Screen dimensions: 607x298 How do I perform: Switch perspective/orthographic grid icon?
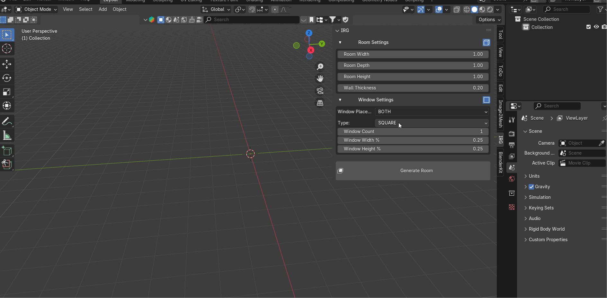[320, 103]
